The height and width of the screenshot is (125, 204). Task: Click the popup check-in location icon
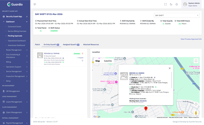[x=155, y=77]
